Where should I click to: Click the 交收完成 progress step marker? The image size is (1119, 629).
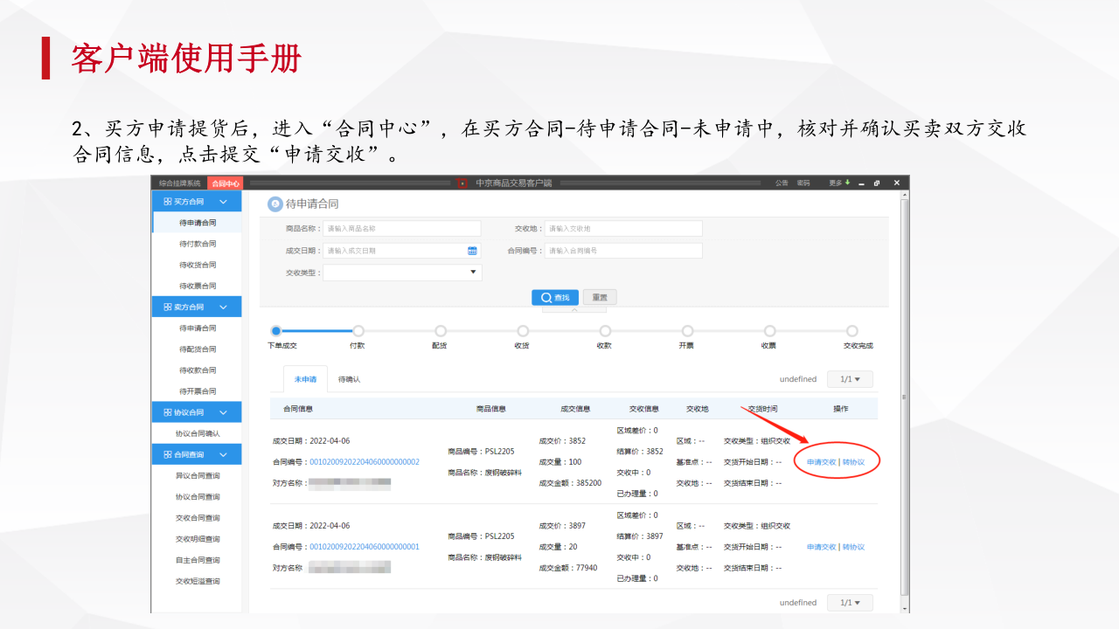coord(852,331)
